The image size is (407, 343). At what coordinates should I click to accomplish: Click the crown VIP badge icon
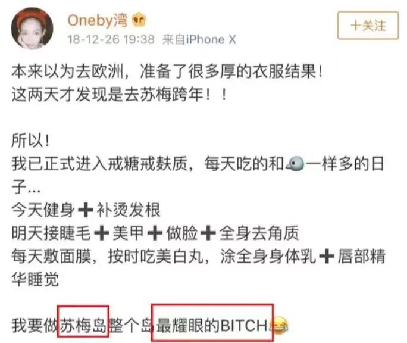click(x=139, y=20)
